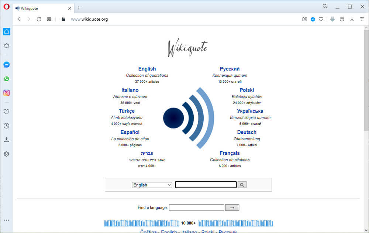Open the Speed Dial start page grid
Viewport: 369px width, 233px height.
coord(49,19)
